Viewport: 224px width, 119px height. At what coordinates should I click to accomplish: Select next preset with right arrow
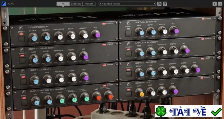click(x=154, y=4)
